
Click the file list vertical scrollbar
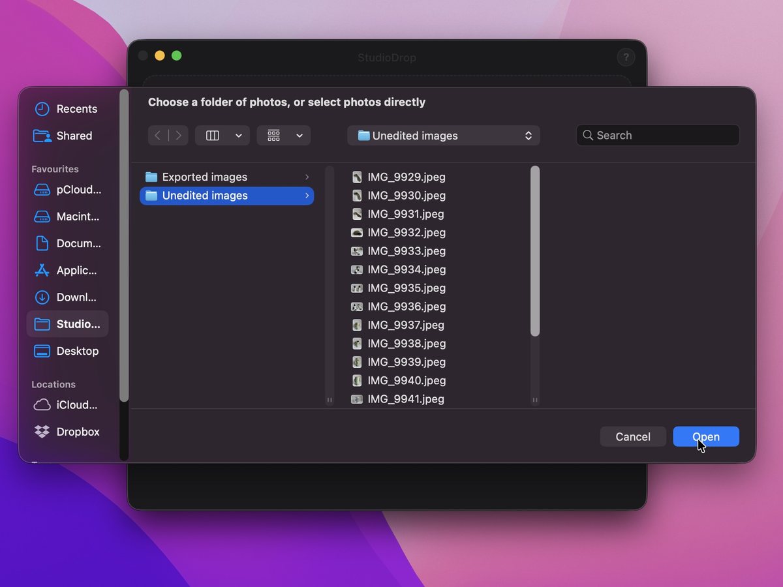(535, 251)
